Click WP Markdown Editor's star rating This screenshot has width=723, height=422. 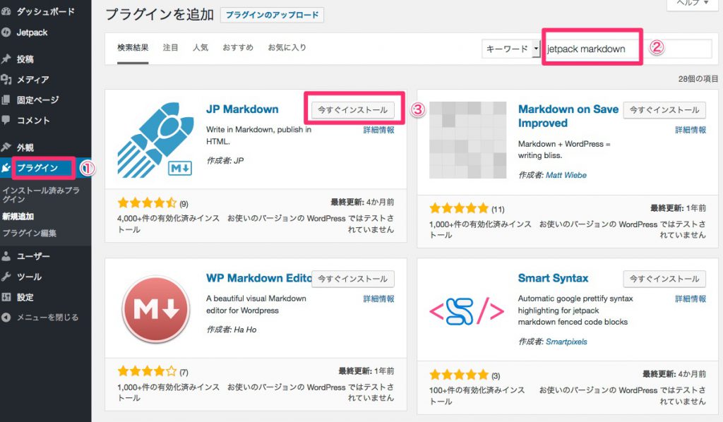tap(147, 371)
